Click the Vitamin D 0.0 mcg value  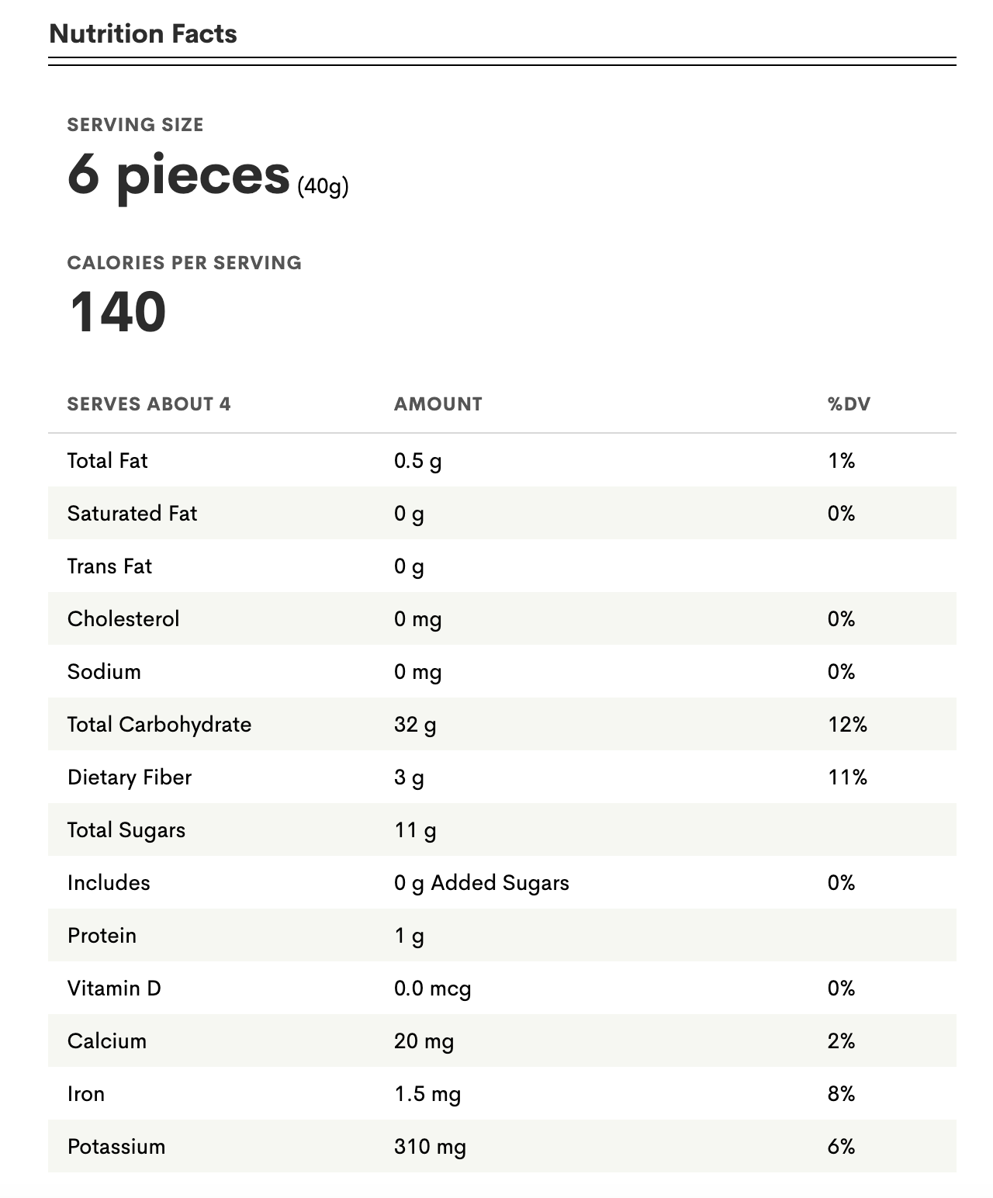432,989
